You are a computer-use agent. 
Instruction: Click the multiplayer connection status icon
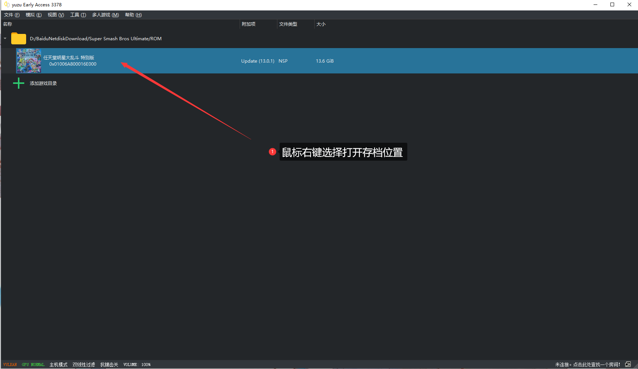[628, 365]
